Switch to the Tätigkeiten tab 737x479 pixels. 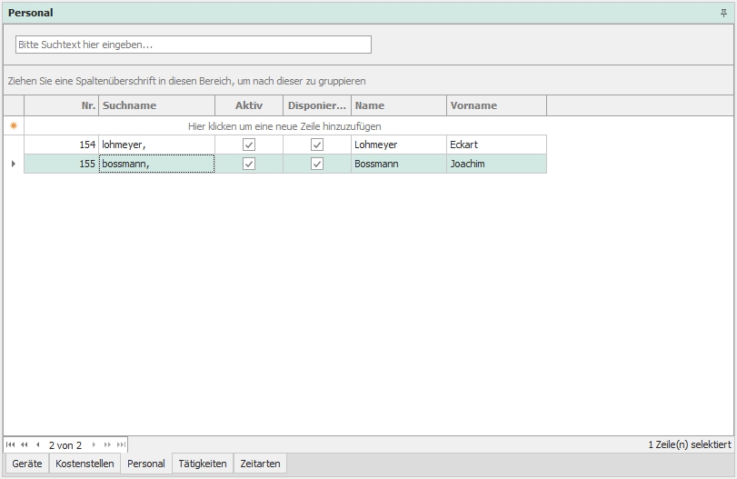pos(203,464)
